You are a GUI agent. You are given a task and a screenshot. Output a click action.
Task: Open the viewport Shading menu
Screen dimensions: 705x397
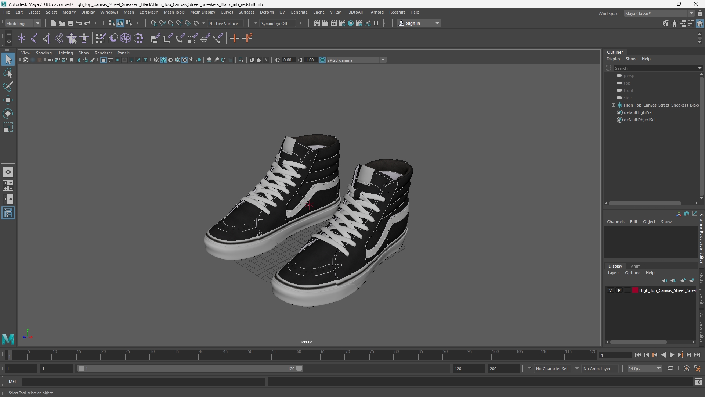coord(44,53)
